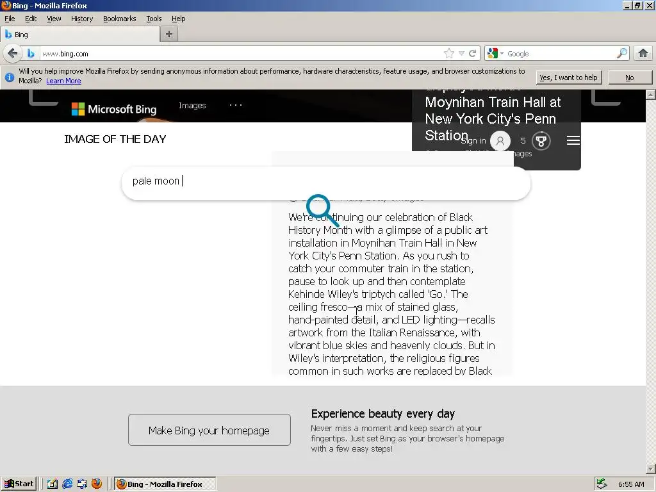Open the Bookmarks menu

point(120,19)
